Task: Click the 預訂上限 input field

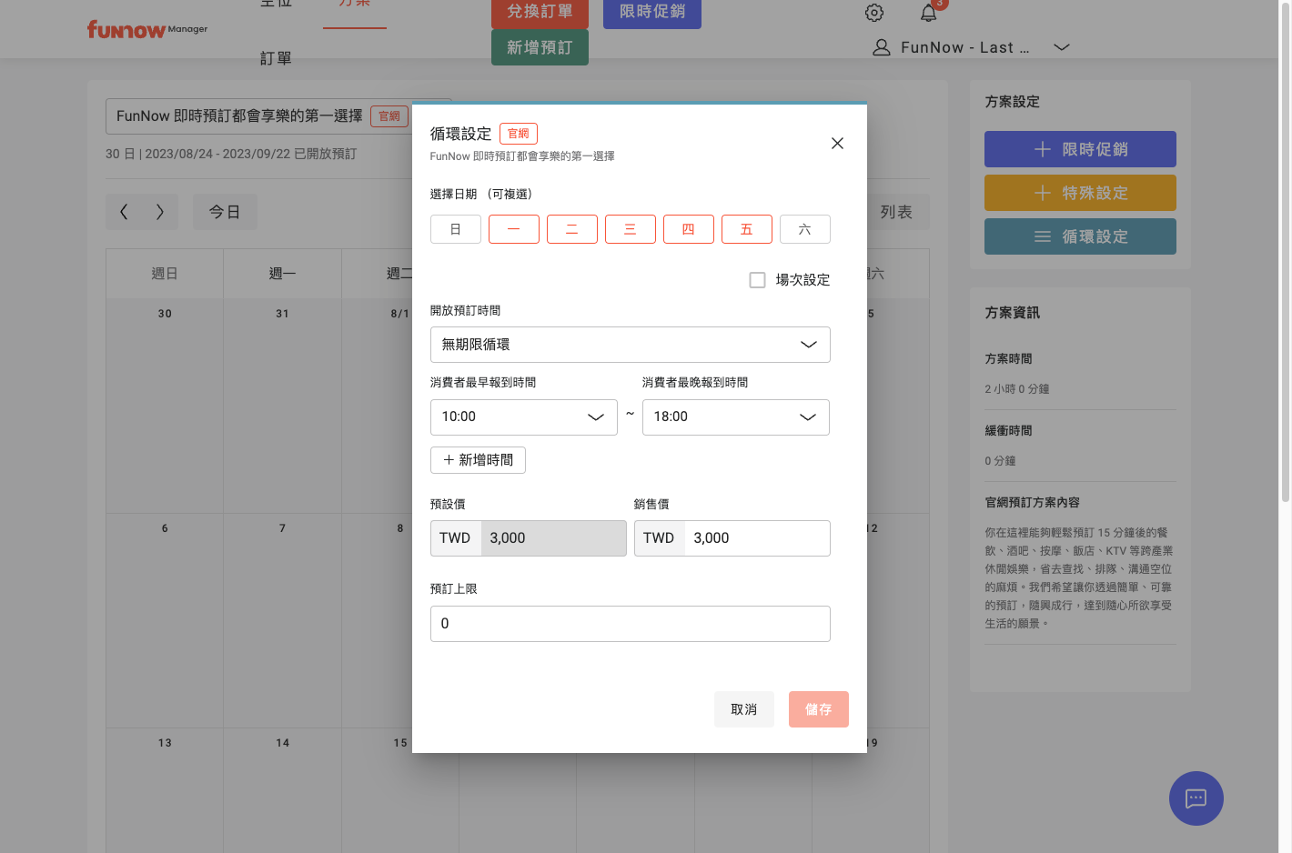Action: [x=631, y=624]
